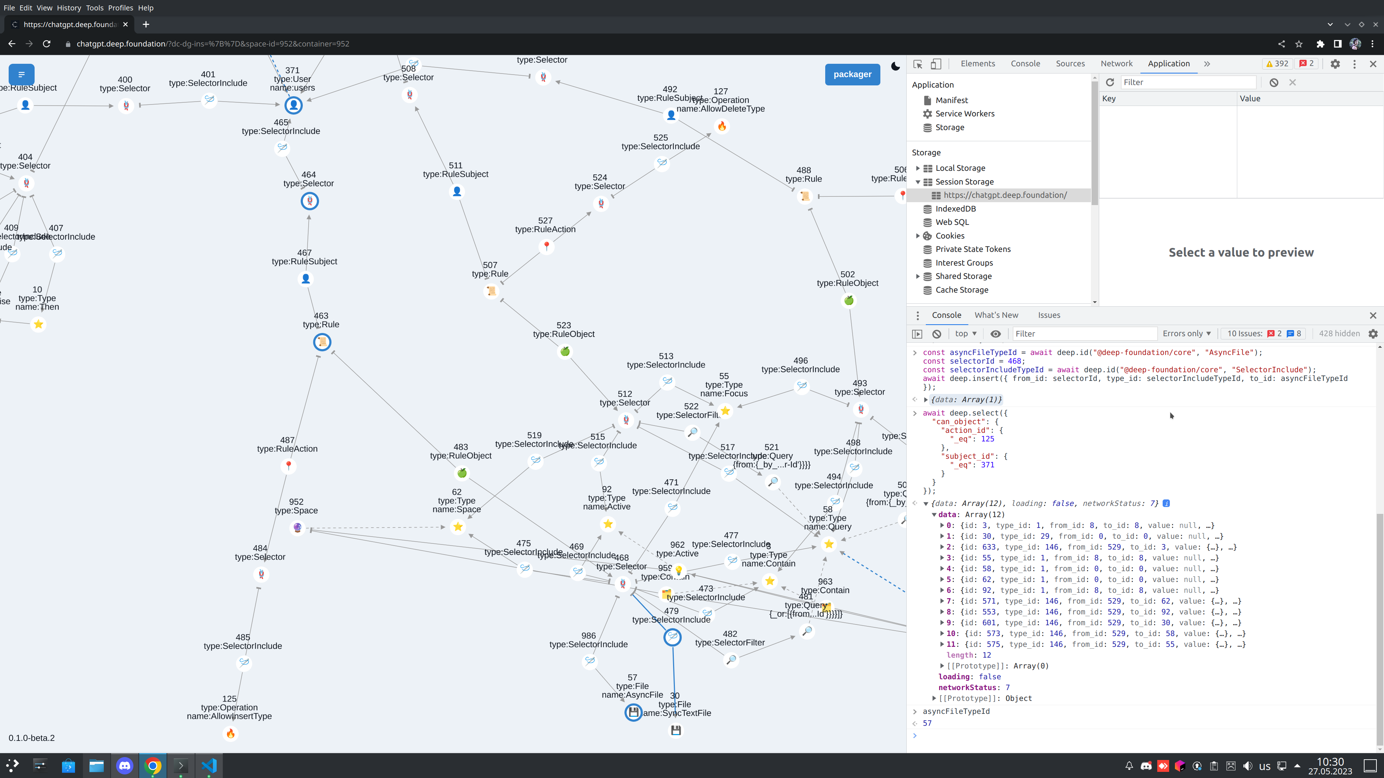Open VS Code from the taskbar

(x=208, y=766)
